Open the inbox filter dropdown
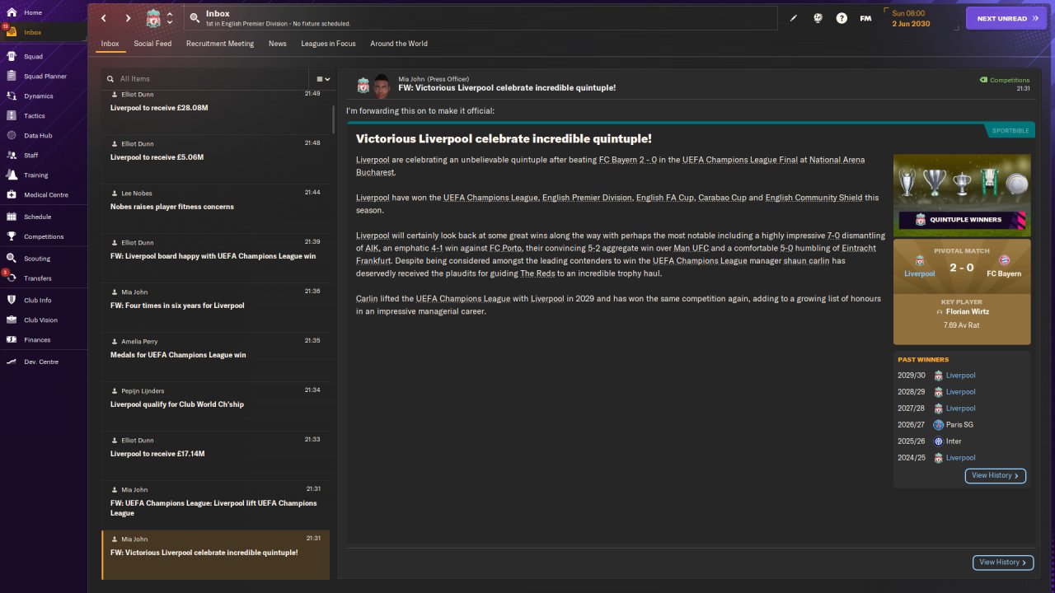1055x593 pixels. (x=324, y=79)
